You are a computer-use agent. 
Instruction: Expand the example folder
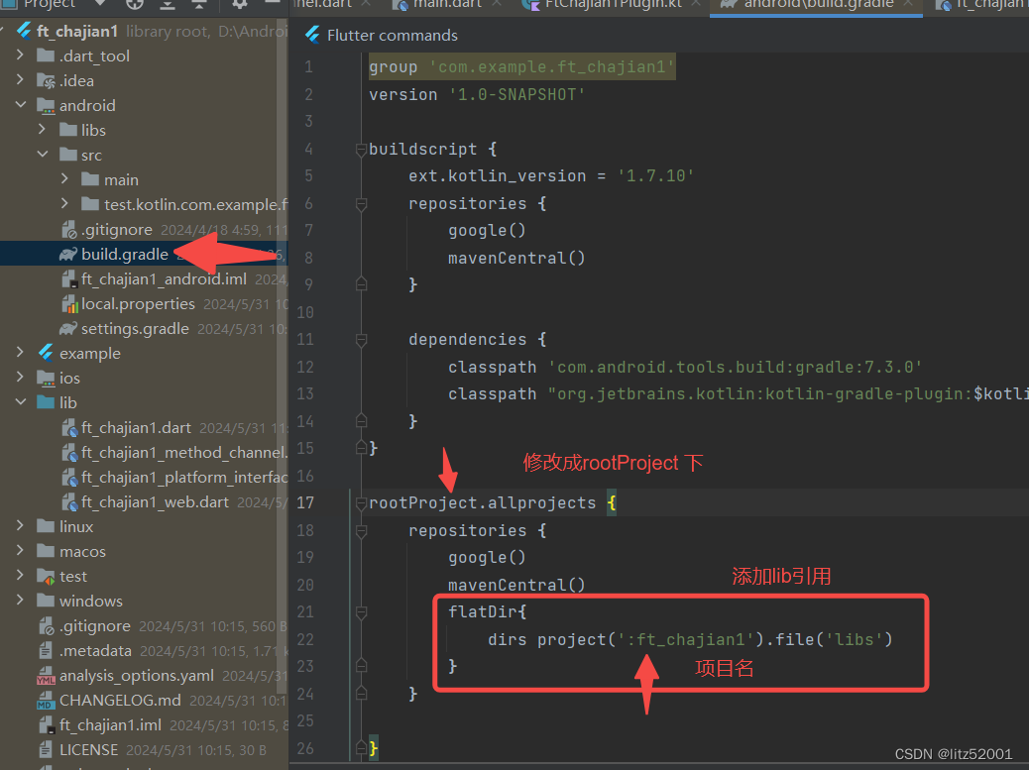pos(20,352)
